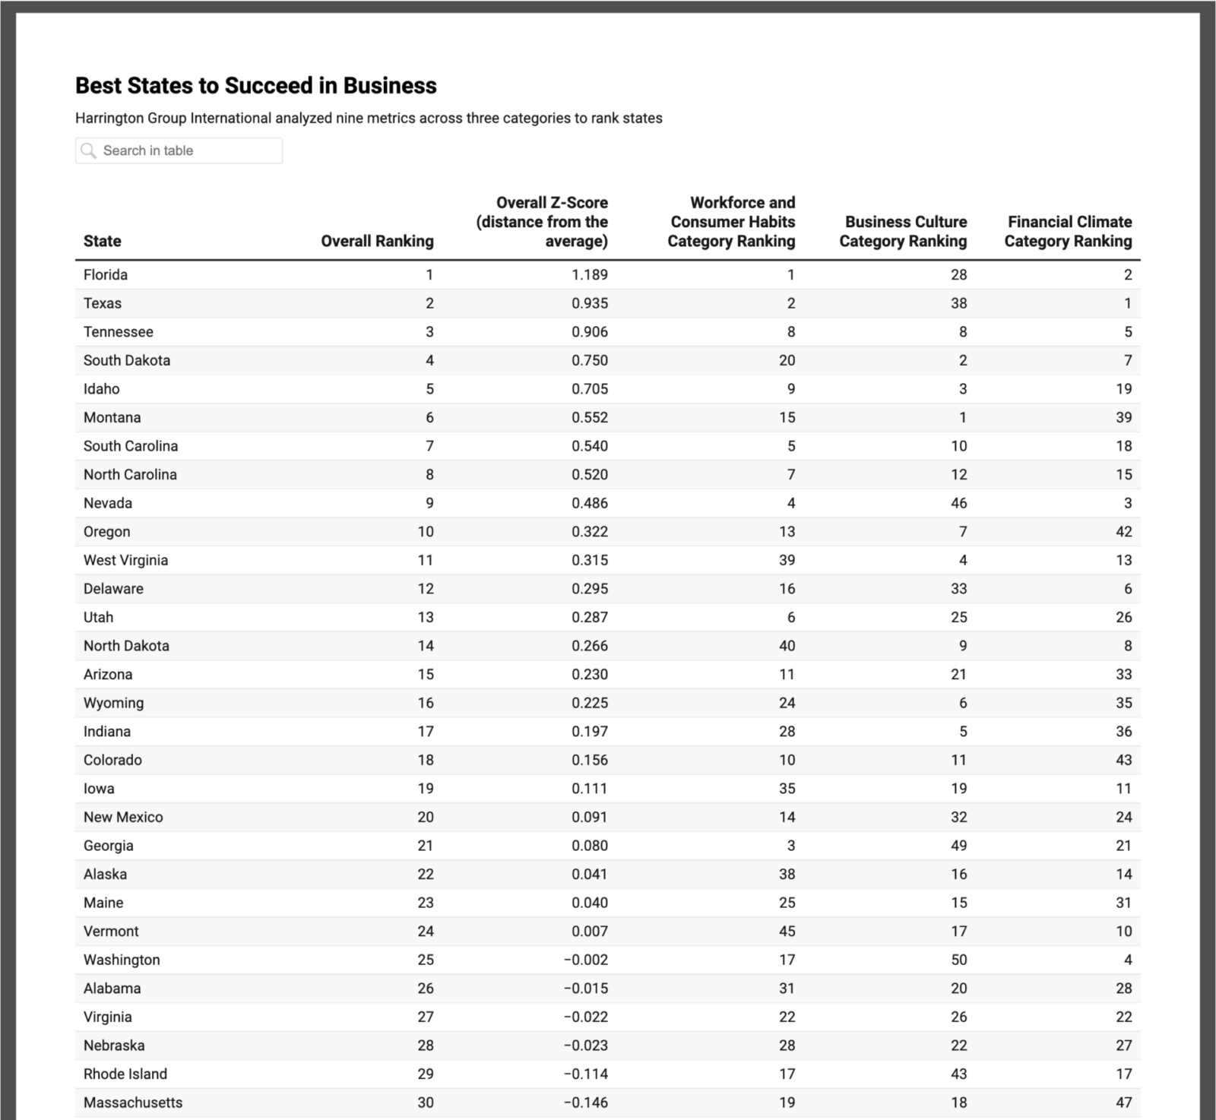This screenshot has height=1120, width=1216.
Task: Sort by the Overall Z-Score column header
Action: (x=542, y=222)
